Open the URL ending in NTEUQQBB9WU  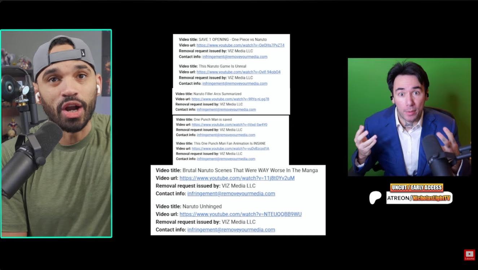241,214
